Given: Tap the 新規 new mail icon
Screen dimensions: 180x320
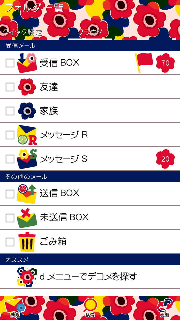Looking at the screenshot, I should tap(15, 306).
